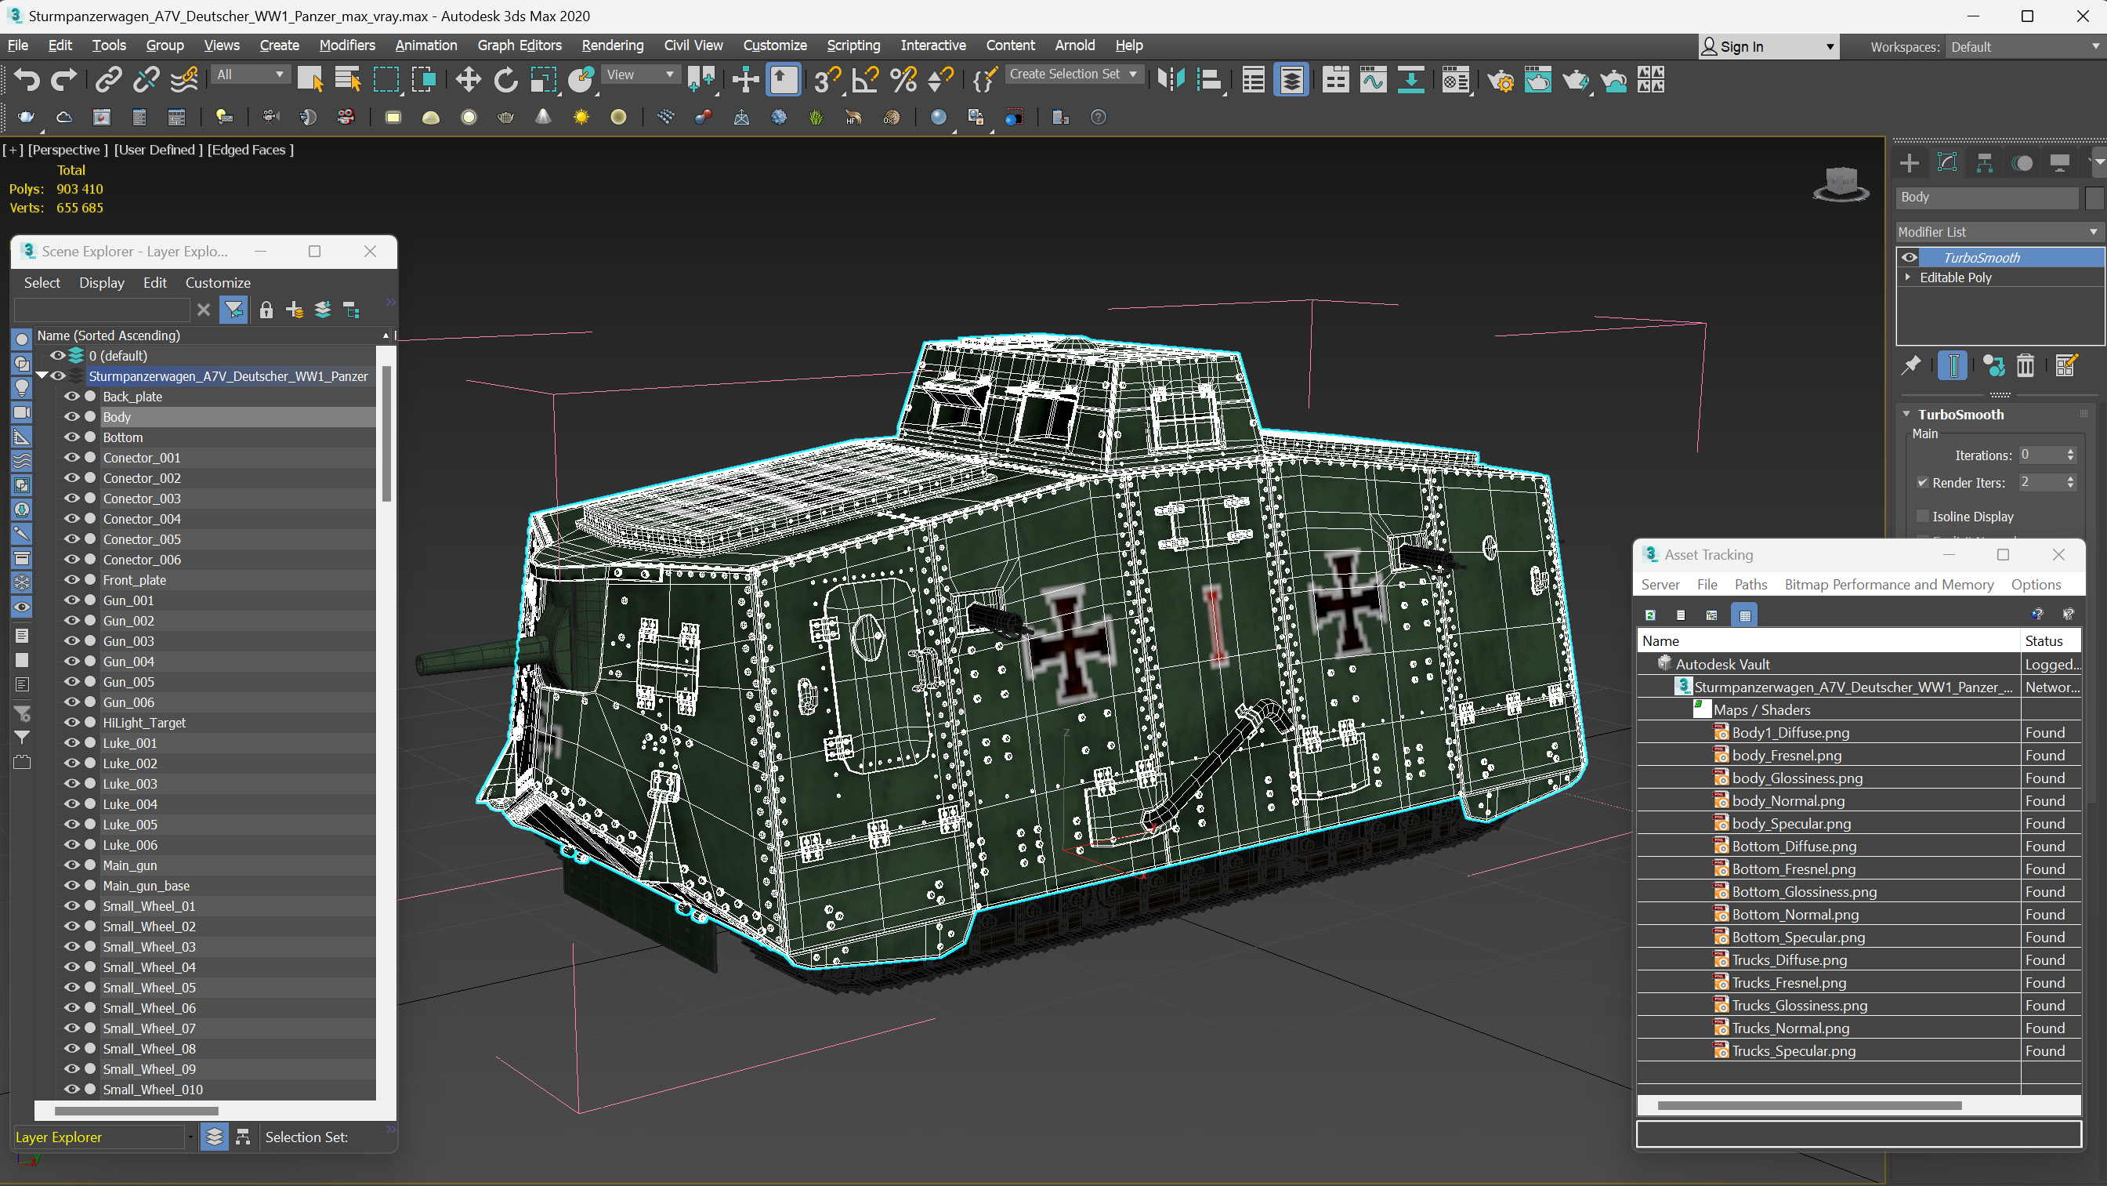Open the Curve Editor icon
2107x1186 pixels.
(1374, 79)
